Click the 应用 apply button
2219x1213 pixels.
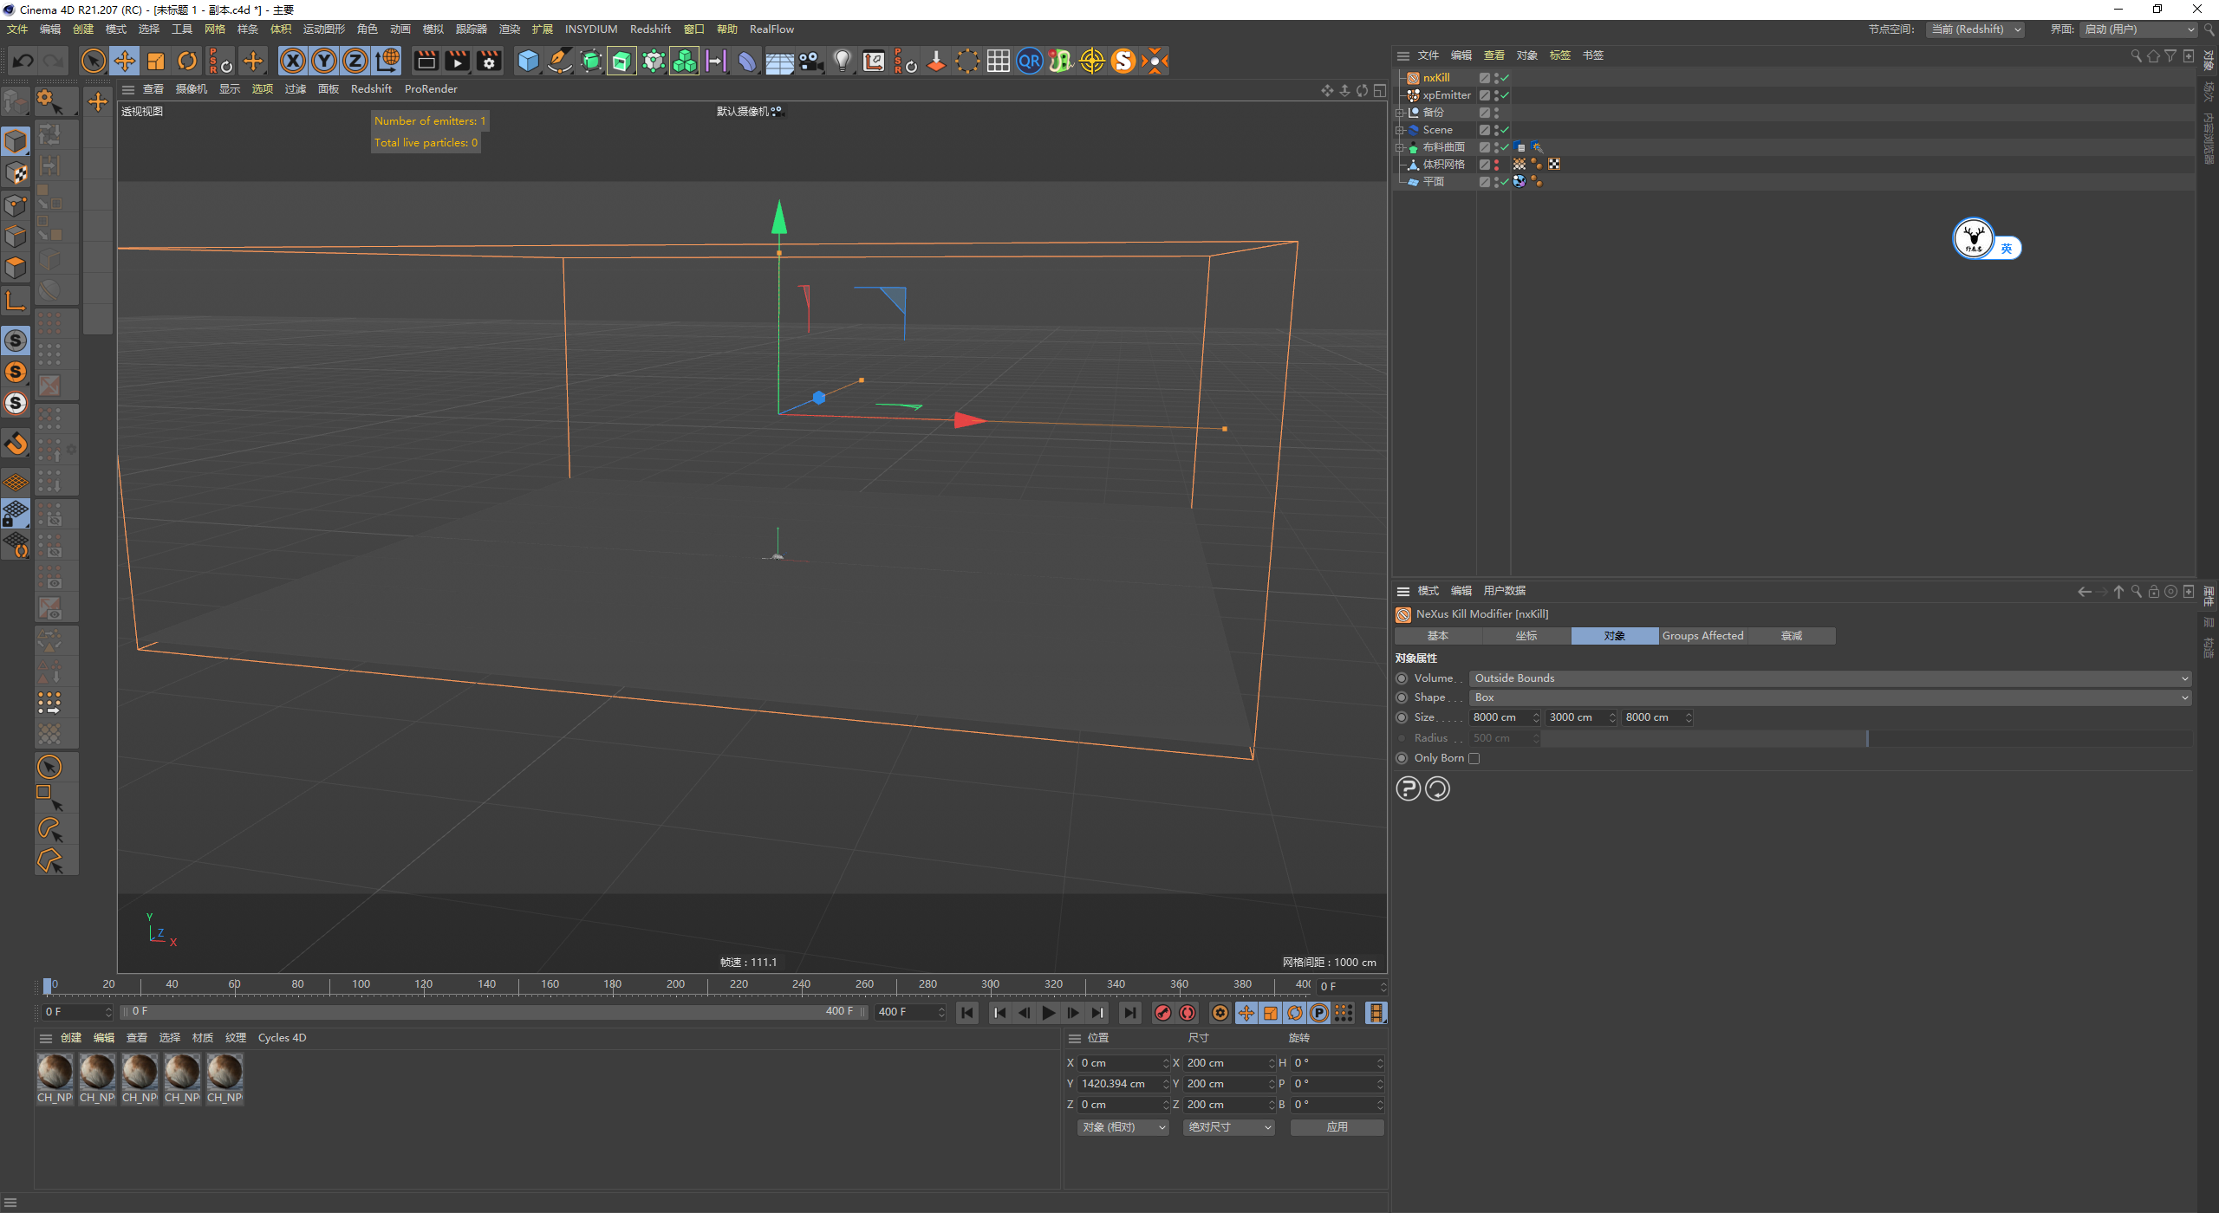(1337, 1127)
